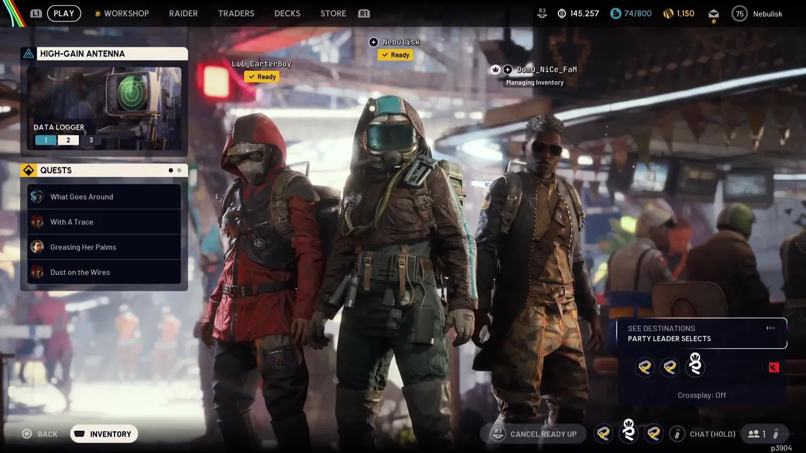
Task: Click the R1 bumper icon
Action: click(363, 13)
